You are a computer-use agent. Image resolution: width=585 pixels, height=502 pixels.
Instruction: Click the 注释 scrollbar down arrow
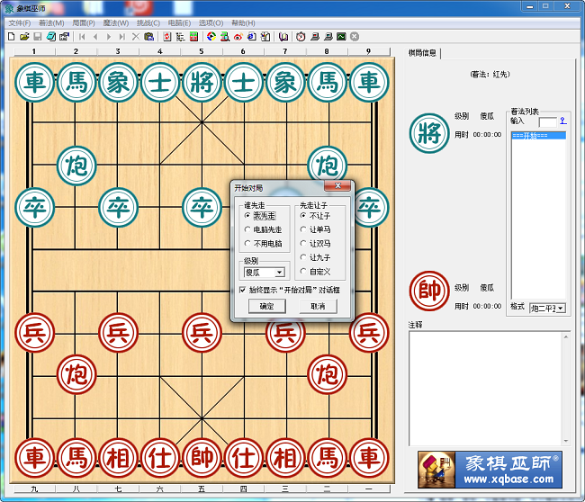566,441
